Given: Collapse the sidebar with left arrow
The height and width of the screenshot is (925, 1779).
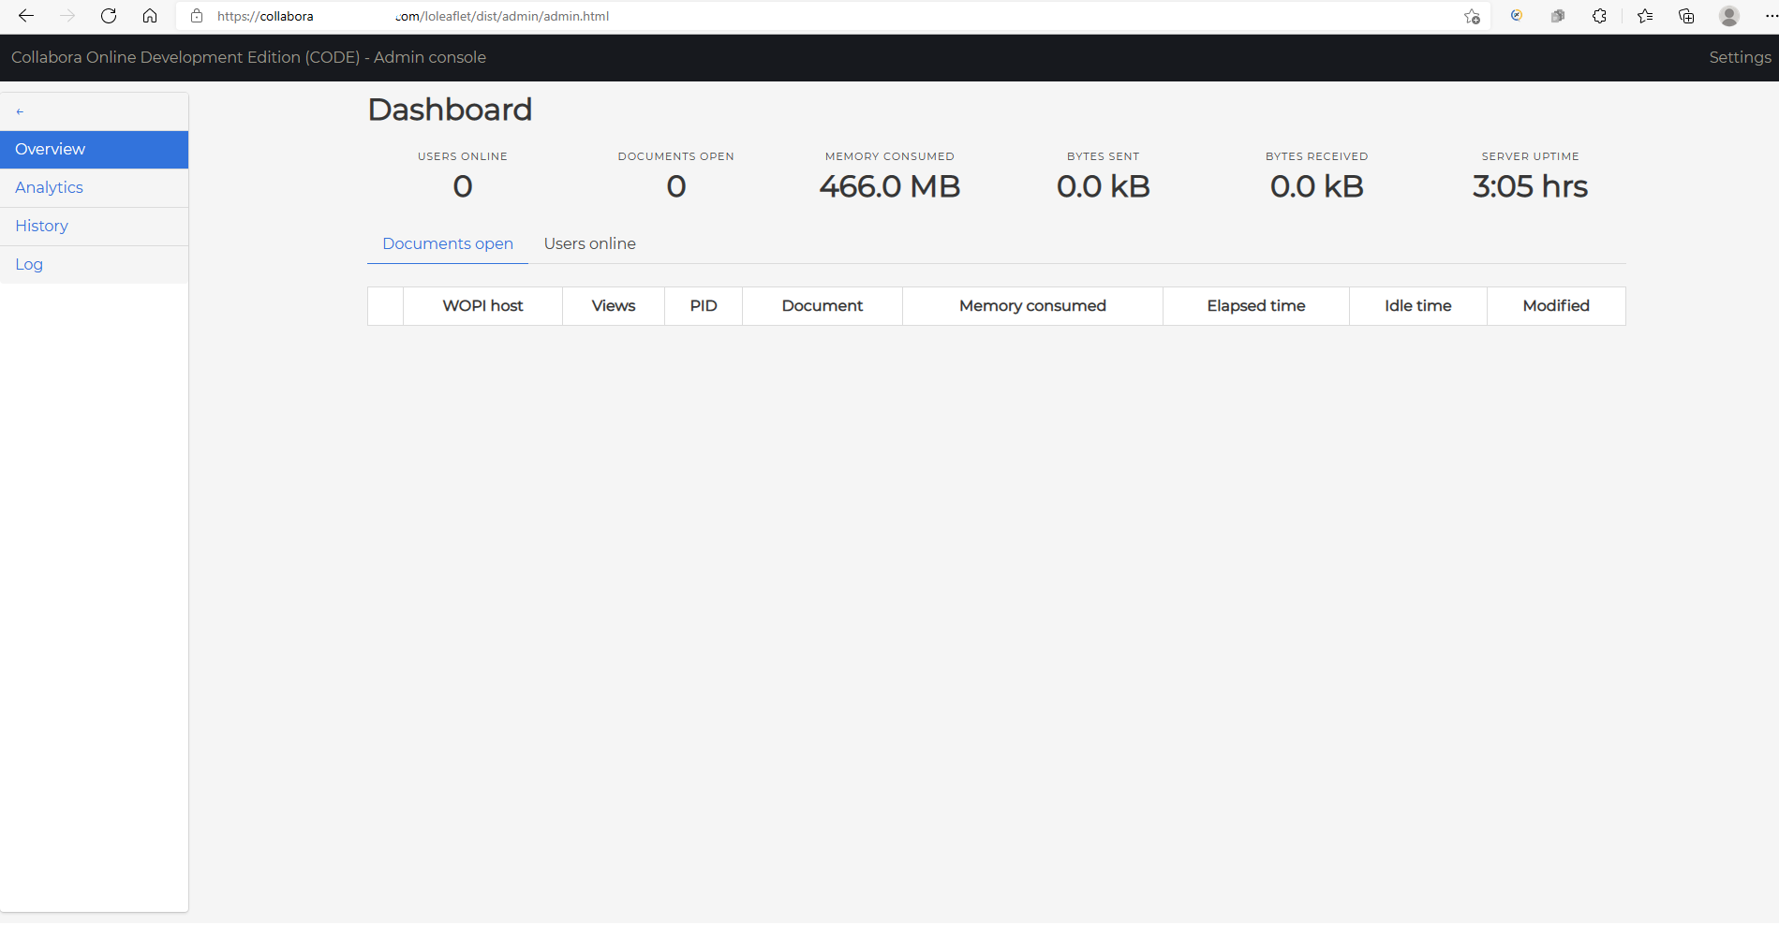Looking at the screenshot, I should (x=20, y=111).
